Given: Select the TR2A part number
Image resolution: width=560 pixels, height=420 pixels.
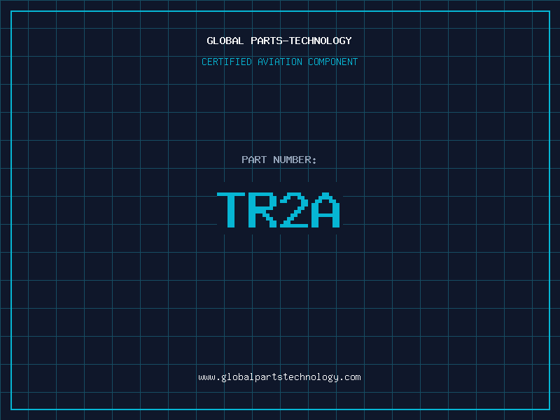Looking at the screenshot, I should pos(279,209).
